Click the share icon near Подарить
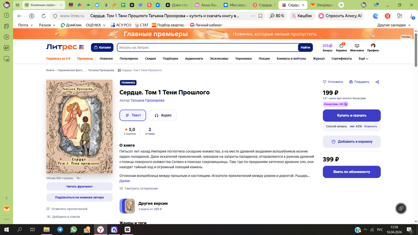This screenshot has height=235, width=418. coord(377,82)
